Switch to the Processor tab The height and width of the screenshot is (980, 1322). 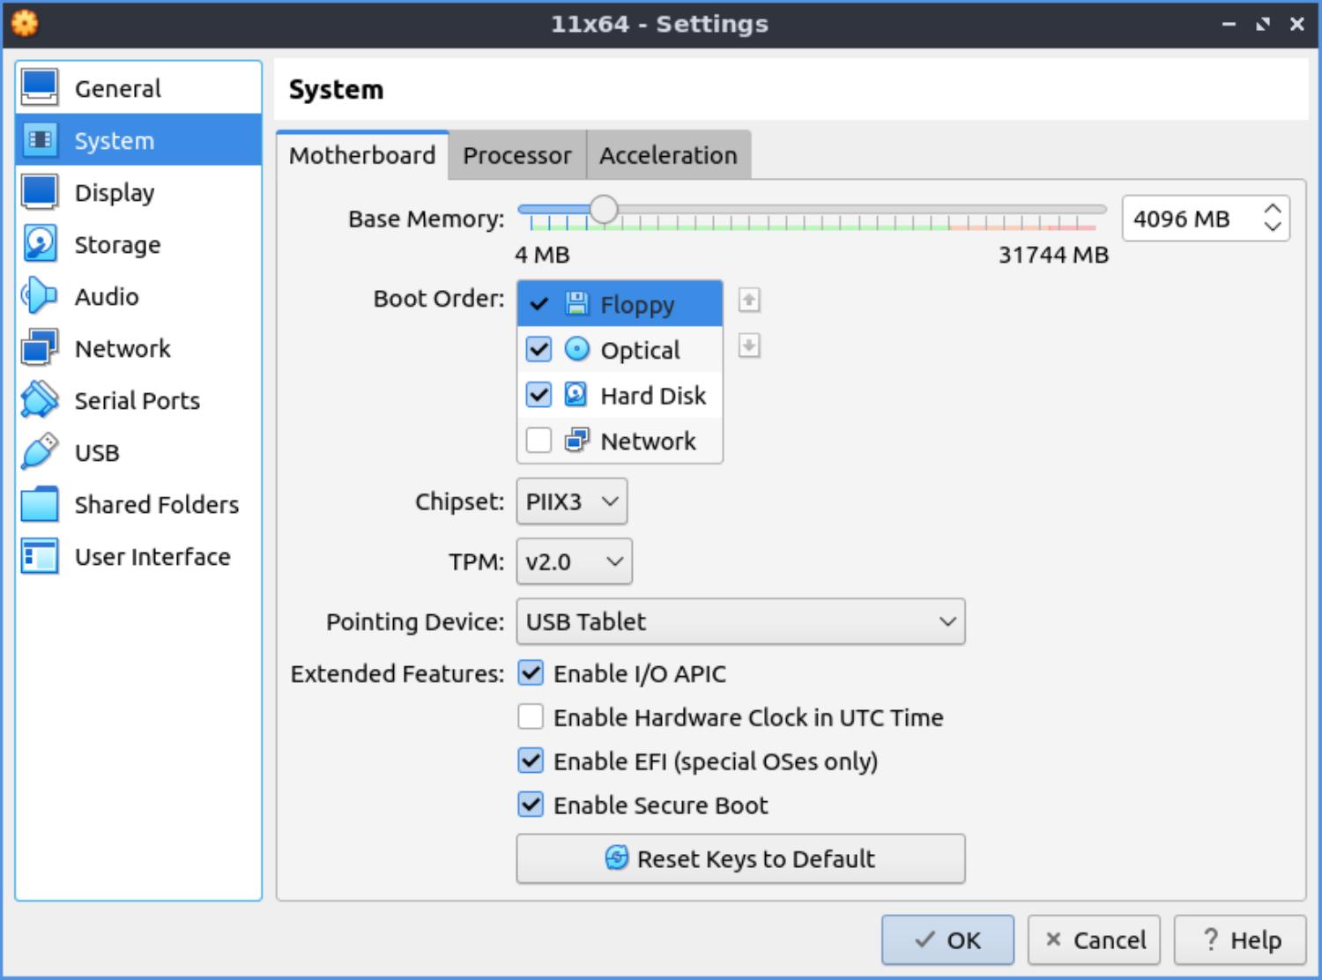pos(516,154)
